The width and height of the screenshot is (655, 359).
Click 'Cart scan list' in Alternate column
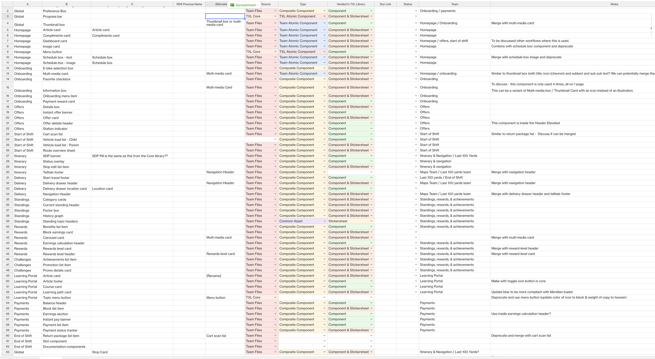pos(225,336)
